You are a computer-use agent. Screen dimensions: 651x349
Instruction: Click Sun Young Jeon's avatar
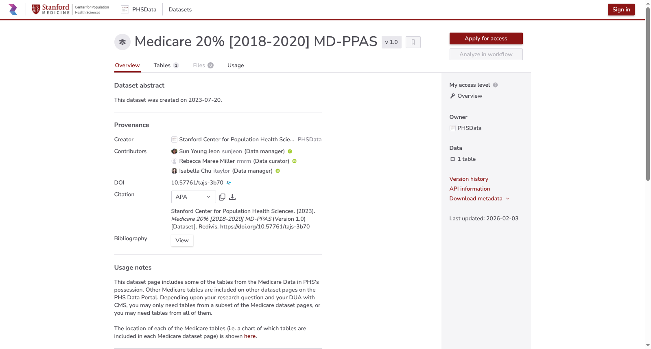[x=174, y=151]
